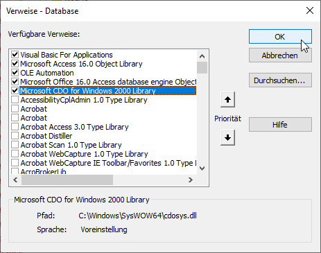Uncheck Microsoft CDO for Windows 2000 Library
This screenshot has height=253, width=321.
click(15, 91)
